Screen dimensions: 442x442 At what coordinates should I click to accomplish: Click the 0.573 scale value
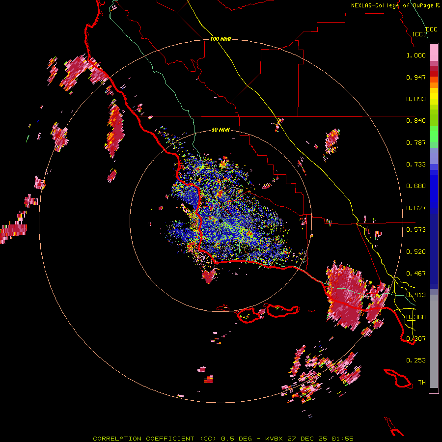416,230
